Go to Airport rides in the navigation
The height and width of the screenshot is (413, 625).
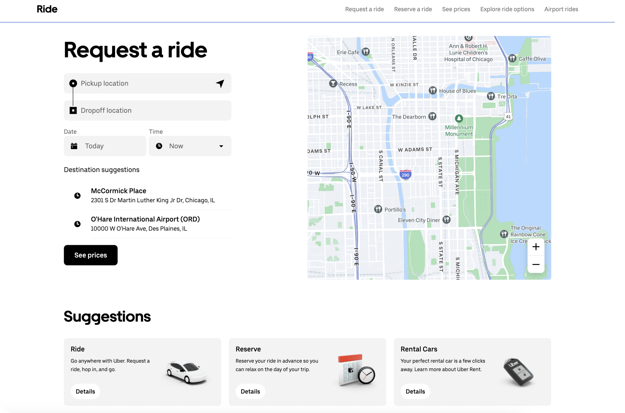(x=561, y=9)
